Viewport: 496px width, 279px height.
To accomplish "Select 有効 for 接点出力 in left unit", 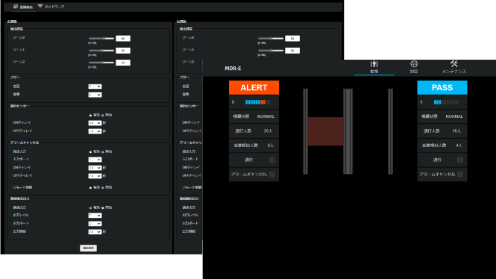I will tap(90, 208).
